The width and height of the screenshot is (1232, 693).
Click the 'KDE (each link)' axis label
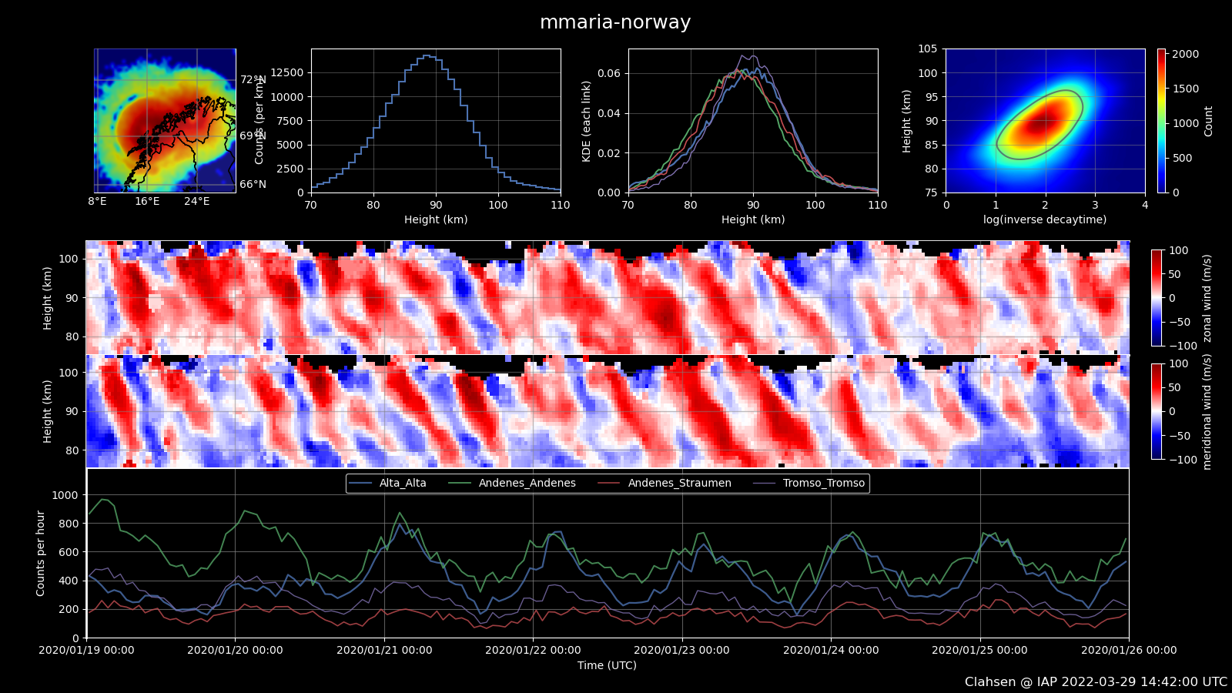(x=586, y=121)
